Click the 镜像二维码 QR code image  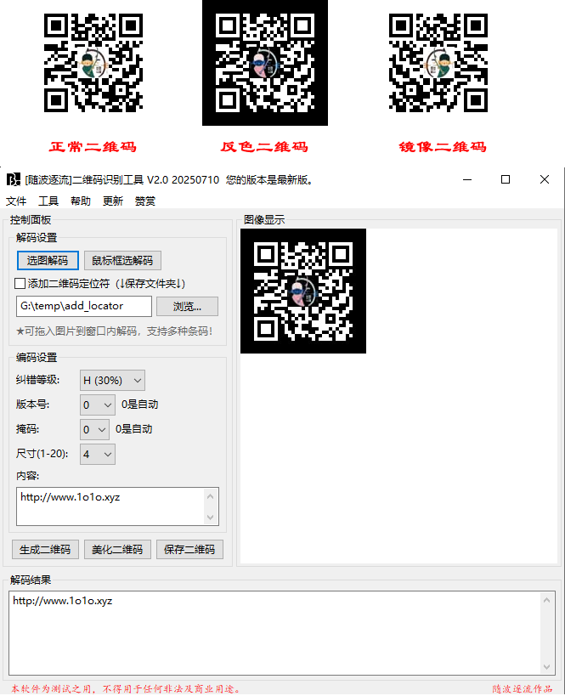click(x=438, y=63)
